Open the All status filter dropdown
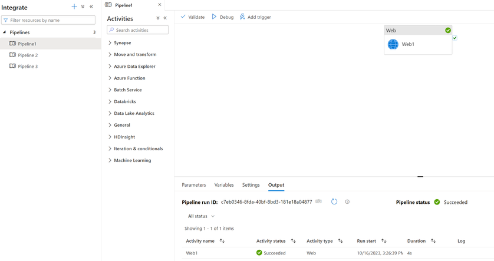 tap(201, 216)
